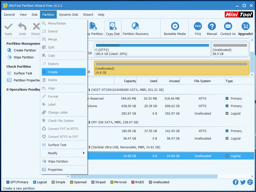Select the 14.6 GB unallocated block
Viewport: 256px width, 192px height.
coord(171,68)
